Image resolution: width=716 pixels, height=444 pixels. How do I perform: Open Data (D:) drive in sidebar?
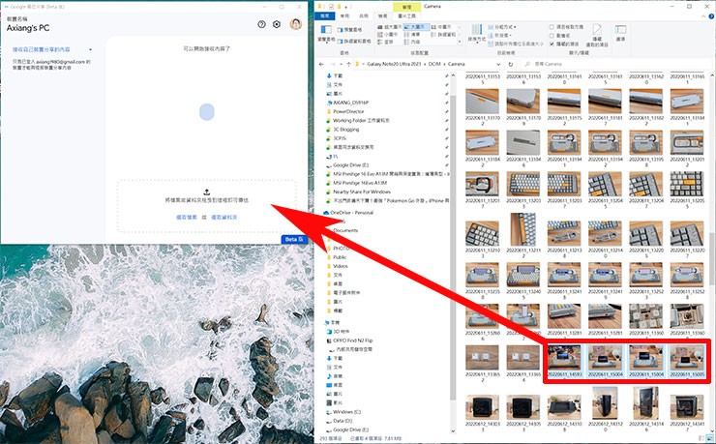(342, 421)
